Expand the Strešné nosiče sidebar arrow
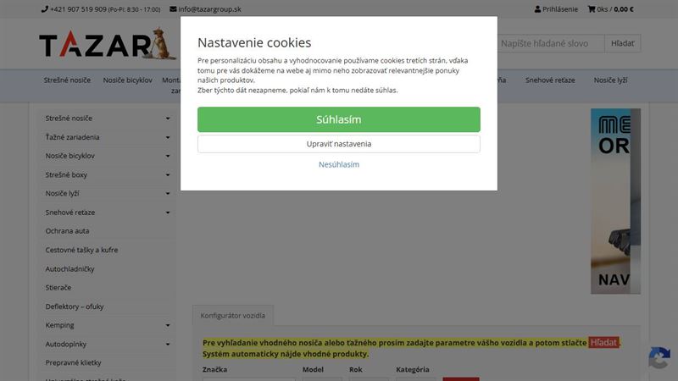 [168, 119]
